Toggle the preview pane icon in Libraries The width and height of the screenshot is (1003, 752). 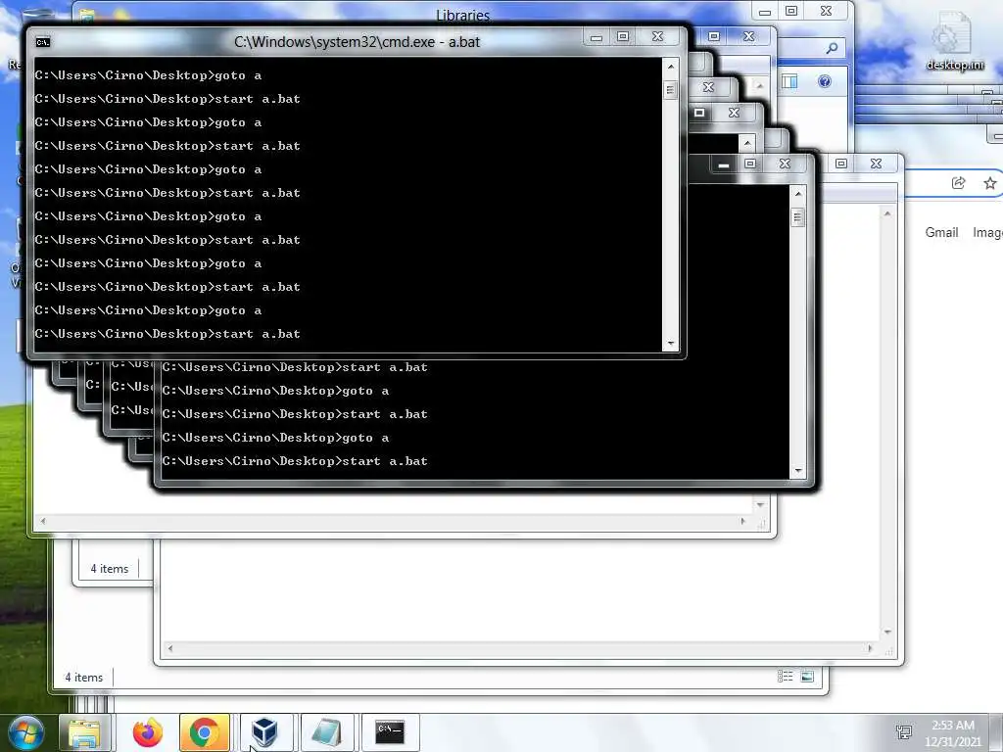pyautogui.click(x=789, y=81)
